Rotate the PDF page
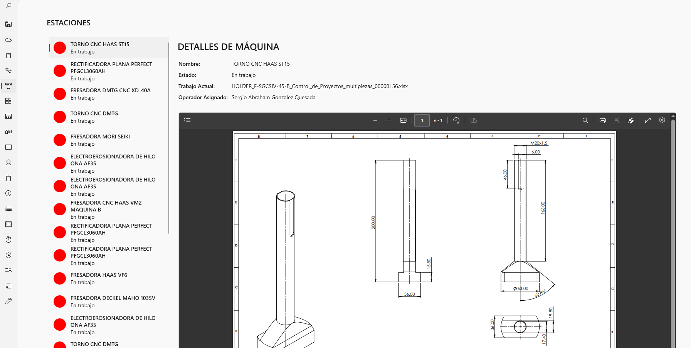691x348 pixels. click(456, 120)
